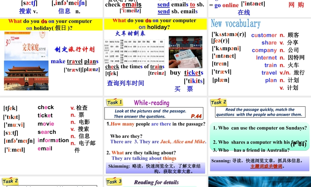This screenshot has height=187, width=311.
Task: Click the red '网购' text
Action: 296,5
